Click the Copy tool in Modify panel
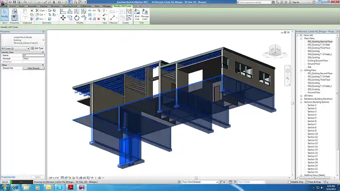 70,18
